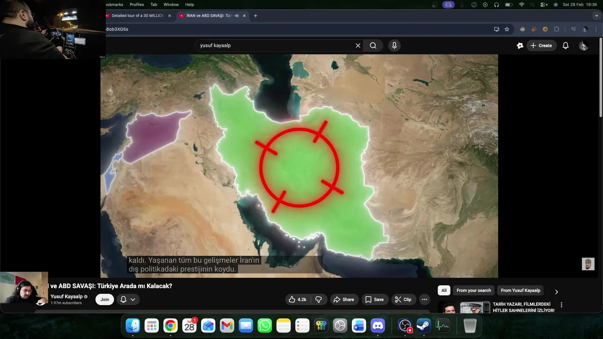Dislike the video with thumbs down
Image resolution: width=603 pixels, height=339 pixels.
318,299
